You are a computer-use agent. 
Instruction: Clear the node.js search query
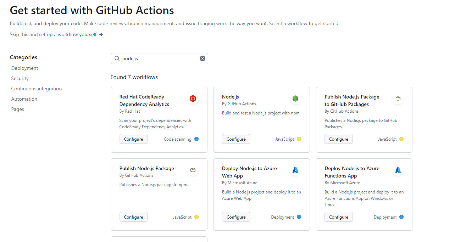pyautogui.click(x=203, y=58)
